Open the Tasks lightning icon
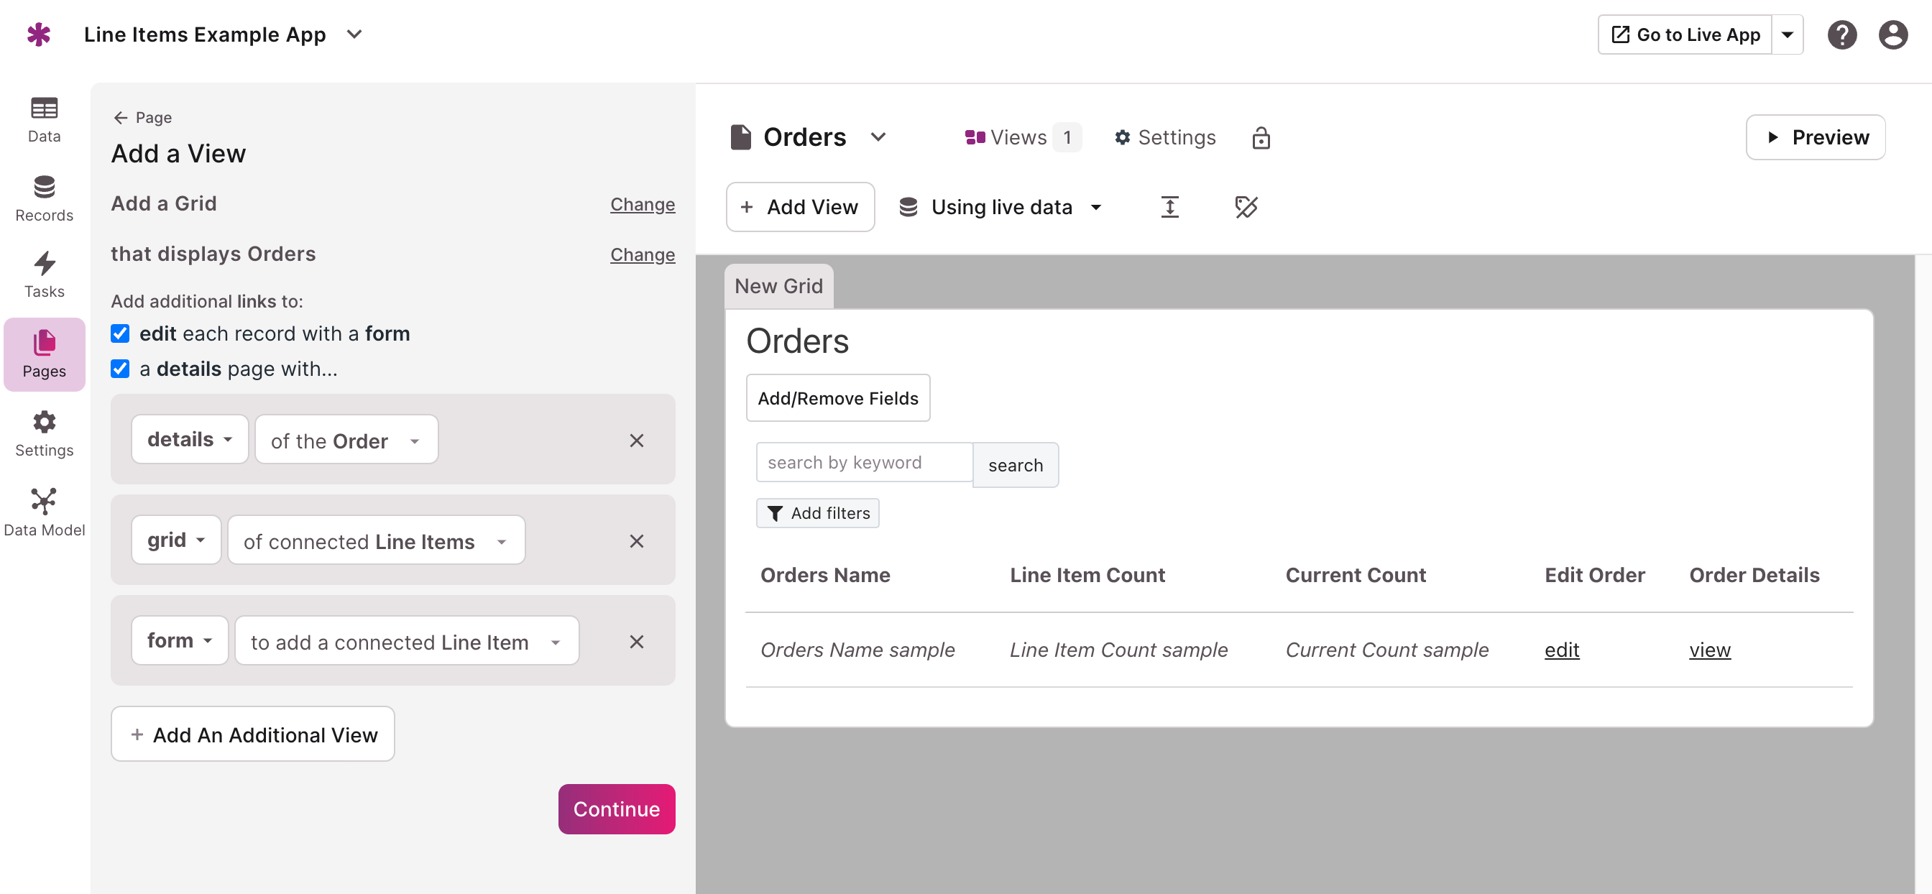 [44, 275]
